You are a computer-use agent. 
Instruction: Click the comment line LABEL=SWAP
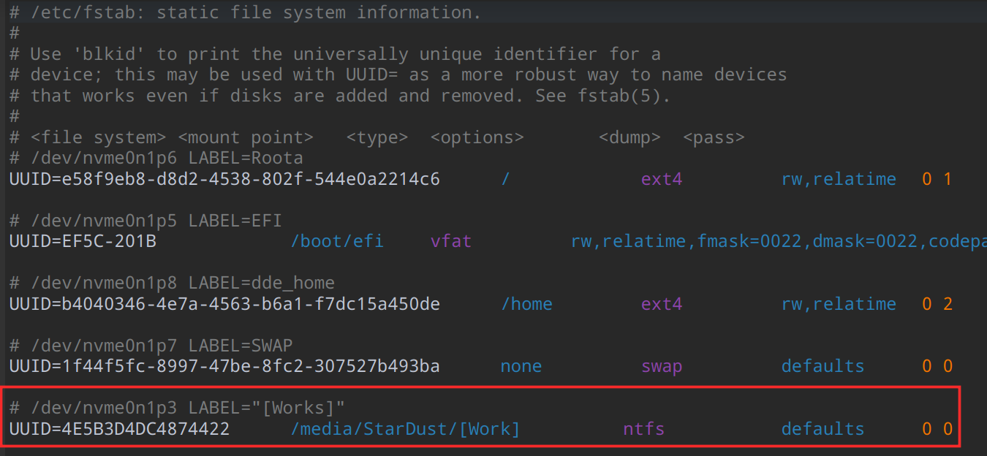[x=151, y=345]
